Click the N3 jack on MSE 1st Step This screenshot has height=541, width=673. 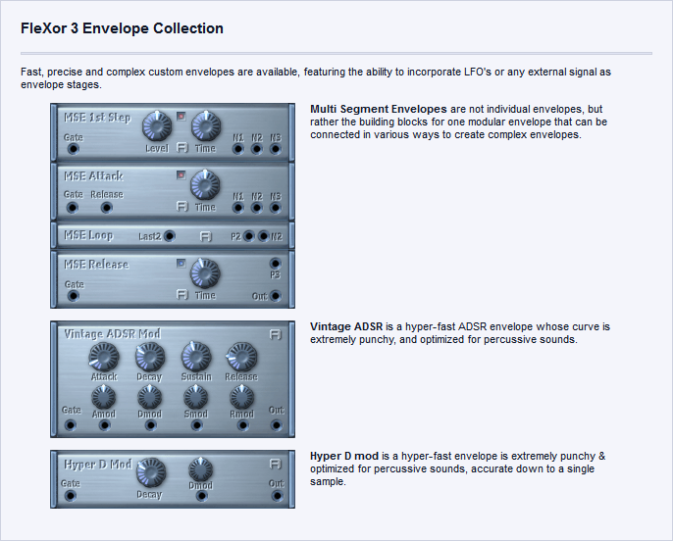(x=275, y=149)
